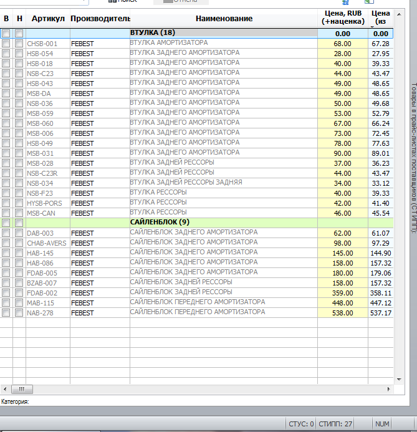
Task: Select the САЙЛЕНБЛОК (9) group row
Action: (196, 223)
